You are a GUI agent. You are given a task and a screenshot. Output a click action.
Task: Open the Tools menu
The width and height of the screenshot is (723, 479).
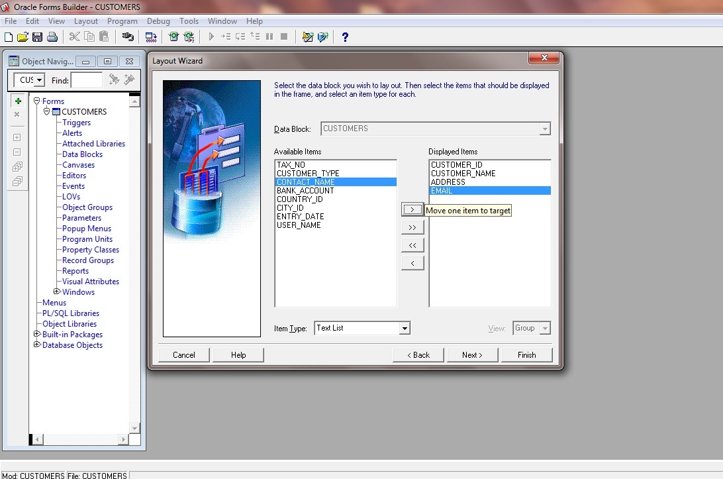coord(189,21)
